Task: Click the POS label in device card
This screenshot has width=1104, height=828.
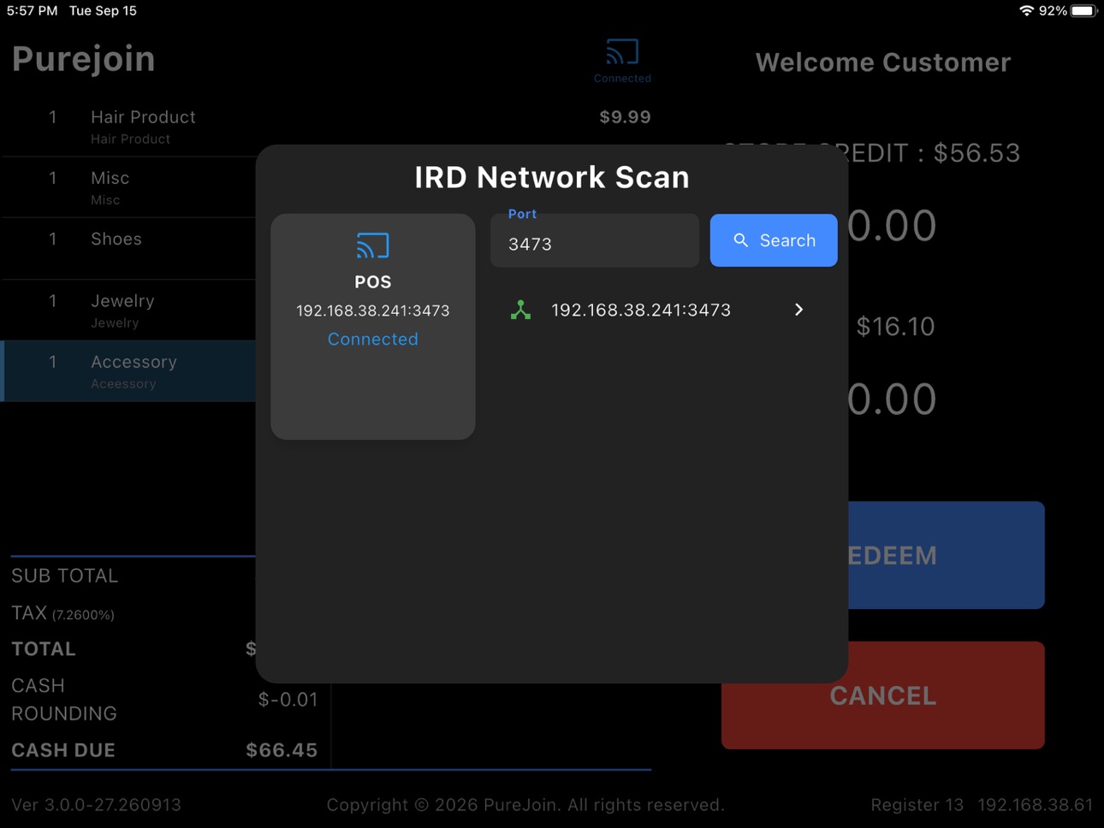Action: pos(373,282)
